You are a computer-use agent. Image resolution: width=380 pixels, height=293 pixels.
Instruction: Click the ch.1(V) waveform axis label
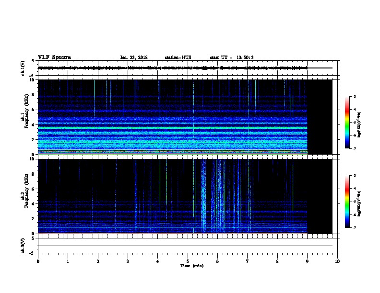(x=23, y=68)
